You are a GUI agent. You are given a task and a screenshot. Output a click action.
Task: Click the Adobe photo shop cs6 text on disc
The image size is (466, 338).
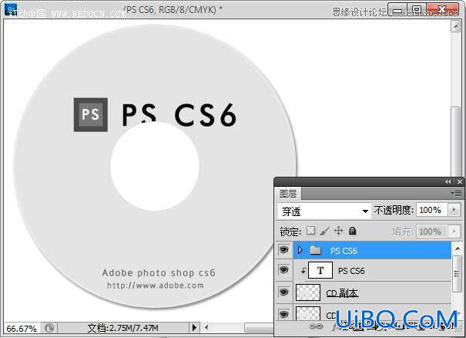(x=159, y=272)
